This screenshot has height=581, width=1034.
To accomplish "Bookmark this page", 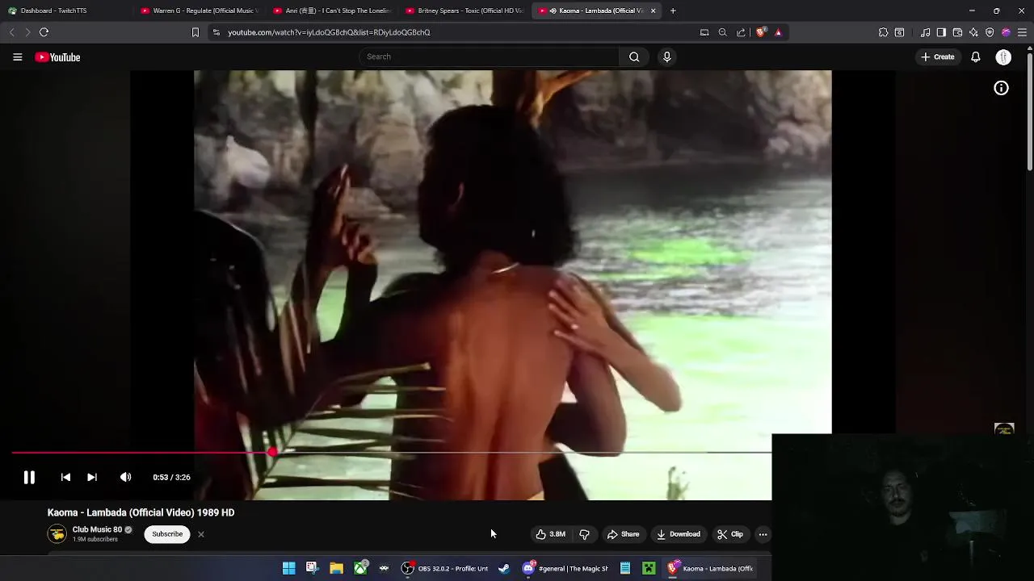I will (x=195, y=32).
